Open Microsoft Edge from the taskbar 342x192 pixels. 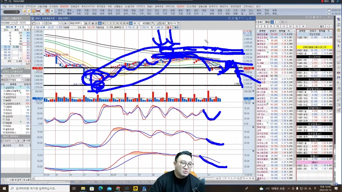point(101,188)
